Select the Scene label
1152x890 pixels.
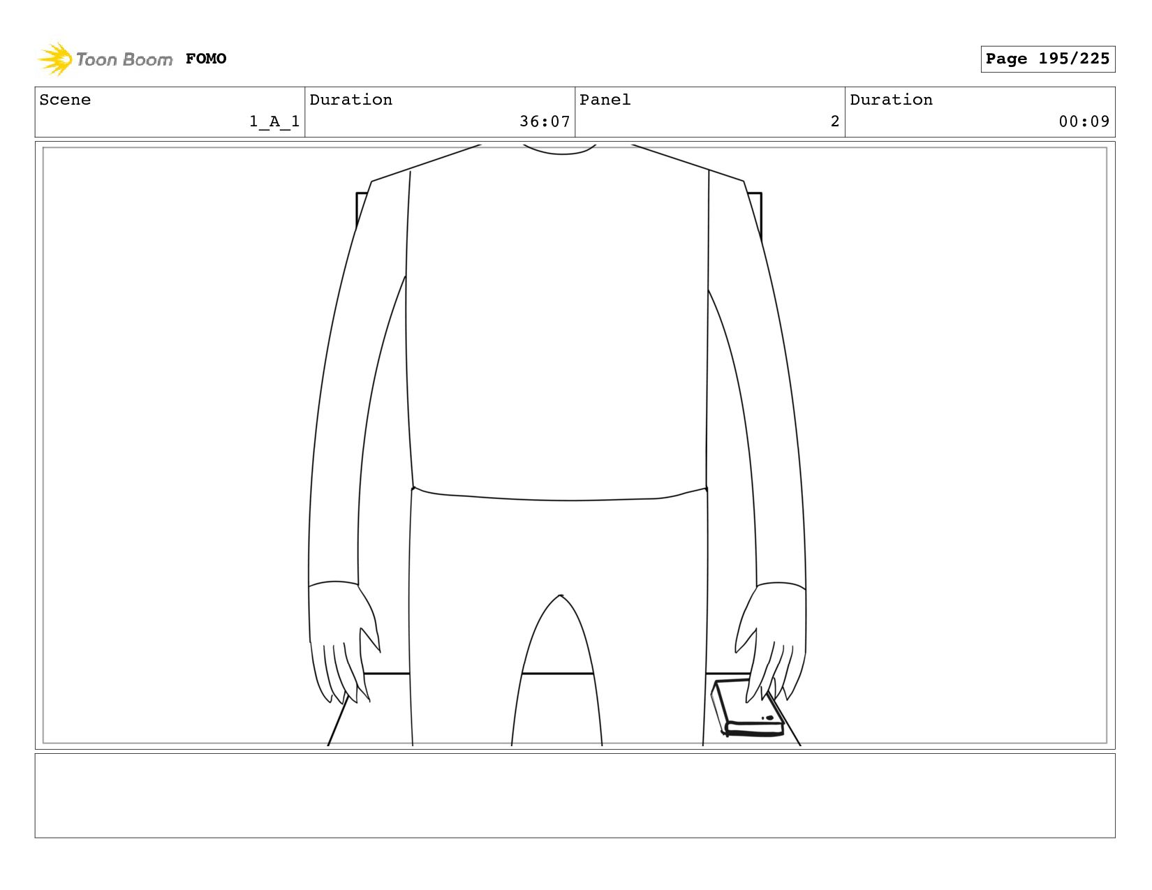[x=65, y=100]
